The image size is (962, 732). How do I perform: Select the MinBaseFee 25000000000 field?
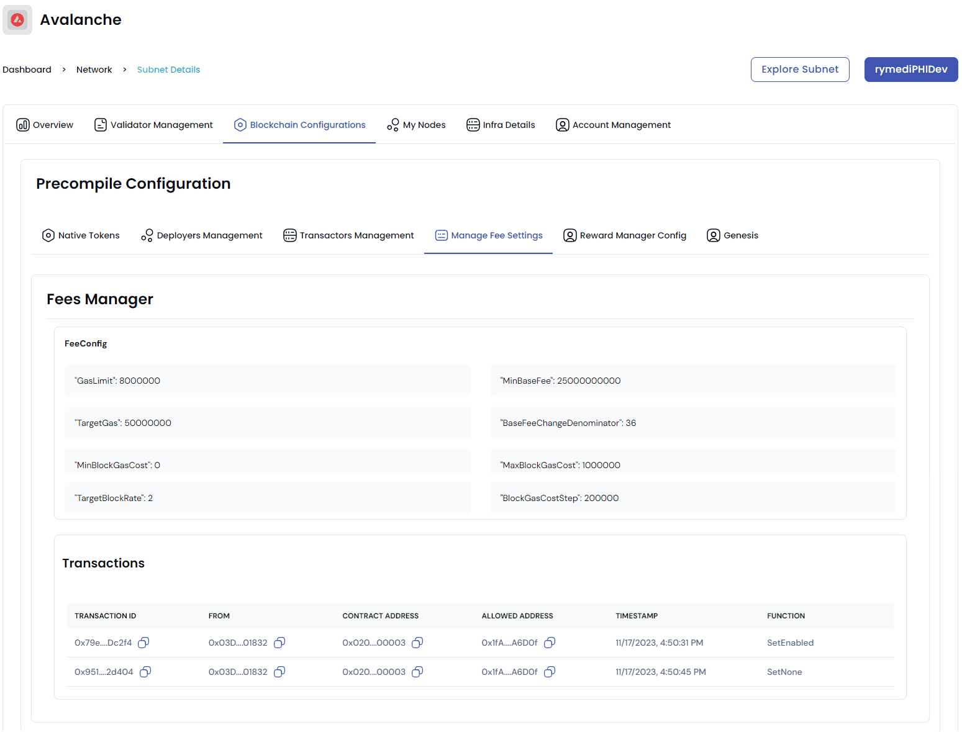693,381
